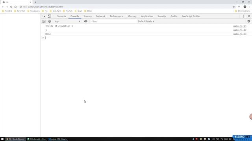Viewport: 252px width, 141px height.
Task: Go to browser home page icon
Action: 15,7
